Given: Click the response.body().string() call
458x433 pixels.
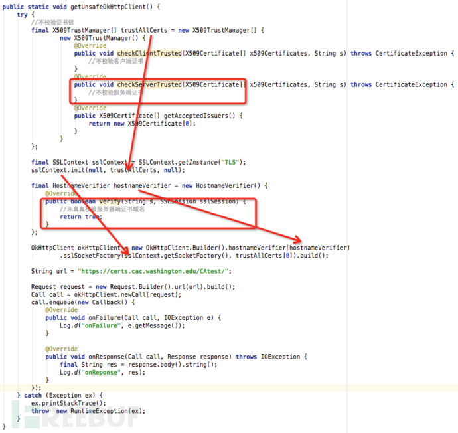Looking at the screenshot, I should [x=171, y=365].
